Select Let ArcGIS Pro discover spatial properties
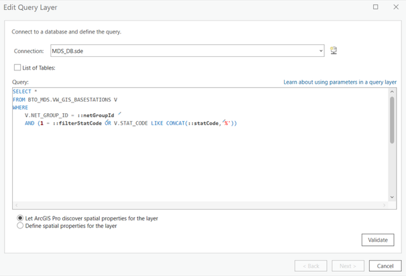Viewport: 406px width, 276px height. pyautogui.click(x=20, y=218)
